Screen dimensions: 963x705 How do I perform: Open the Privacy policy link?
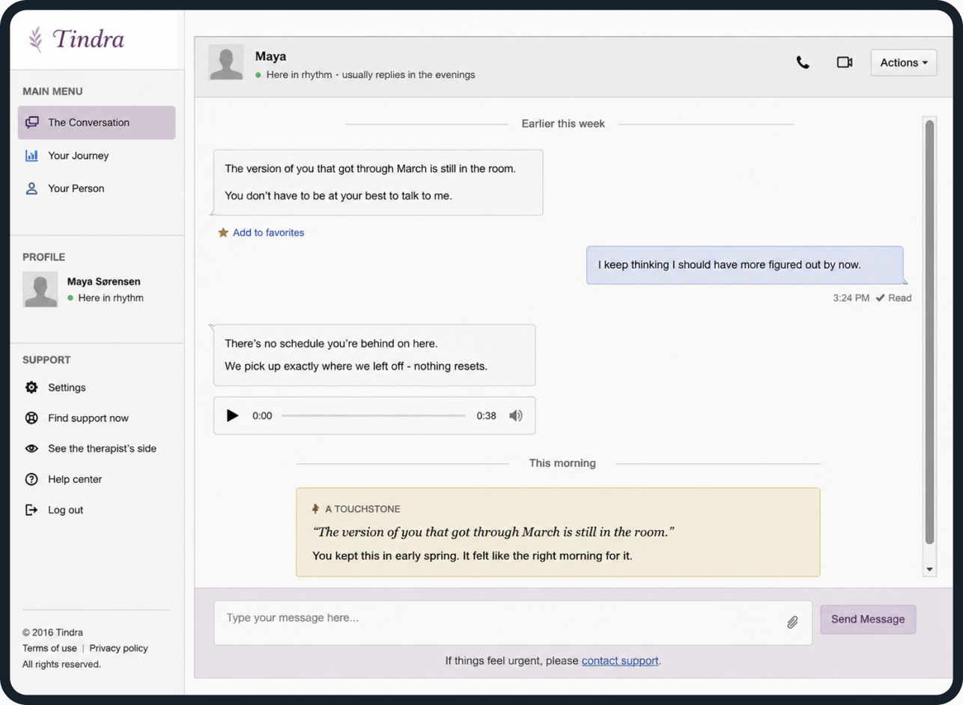(118, 648)
